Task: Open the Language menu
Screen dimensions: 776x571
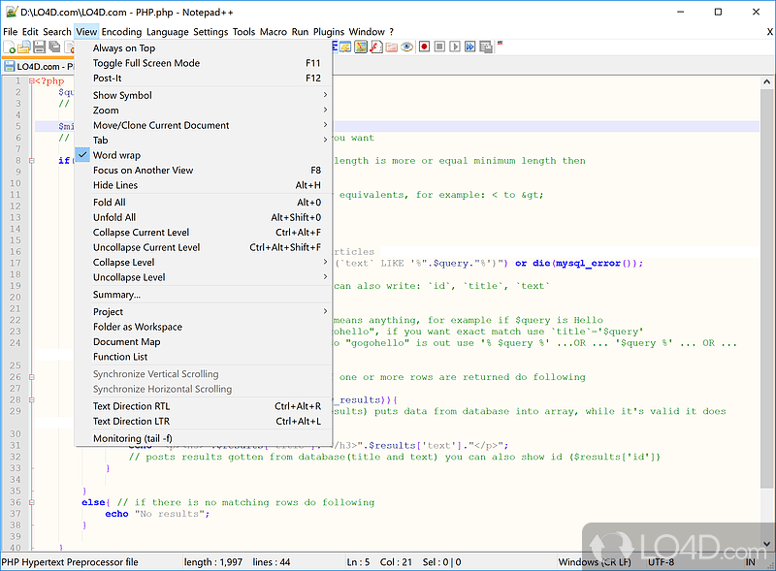Action: pyautogui.click(x=167, y=32)
